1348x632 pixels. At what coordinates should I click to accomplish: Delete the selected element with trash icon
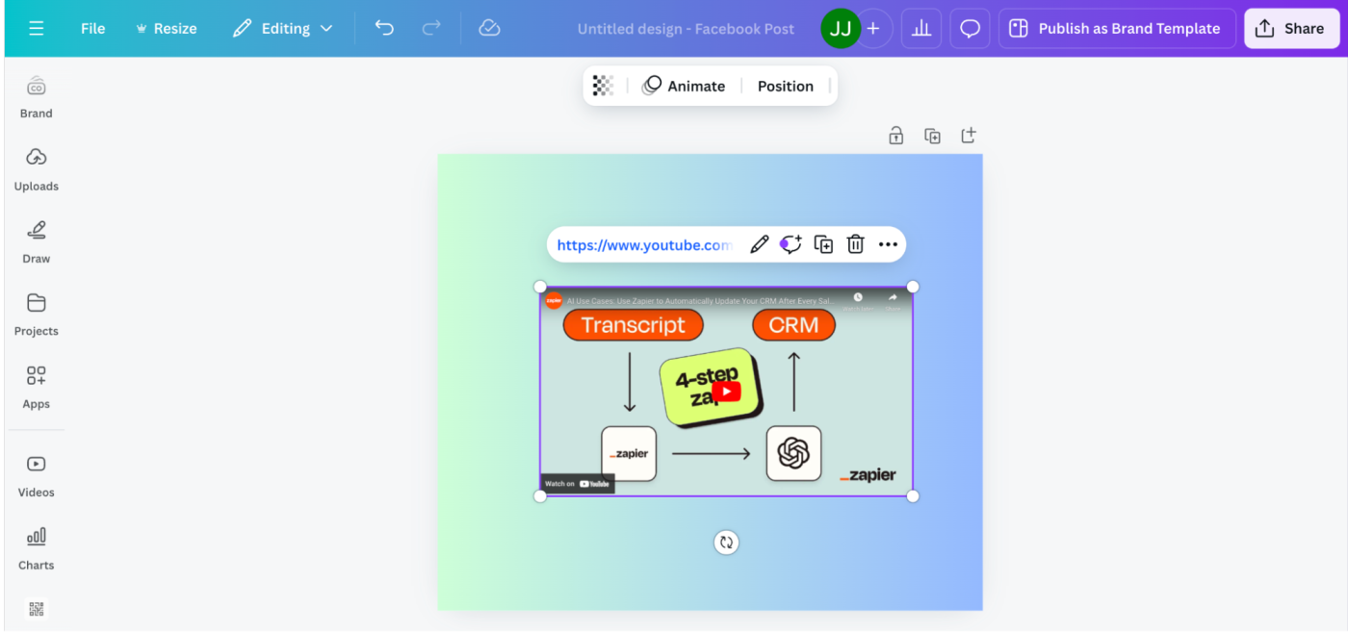(855, 244)
